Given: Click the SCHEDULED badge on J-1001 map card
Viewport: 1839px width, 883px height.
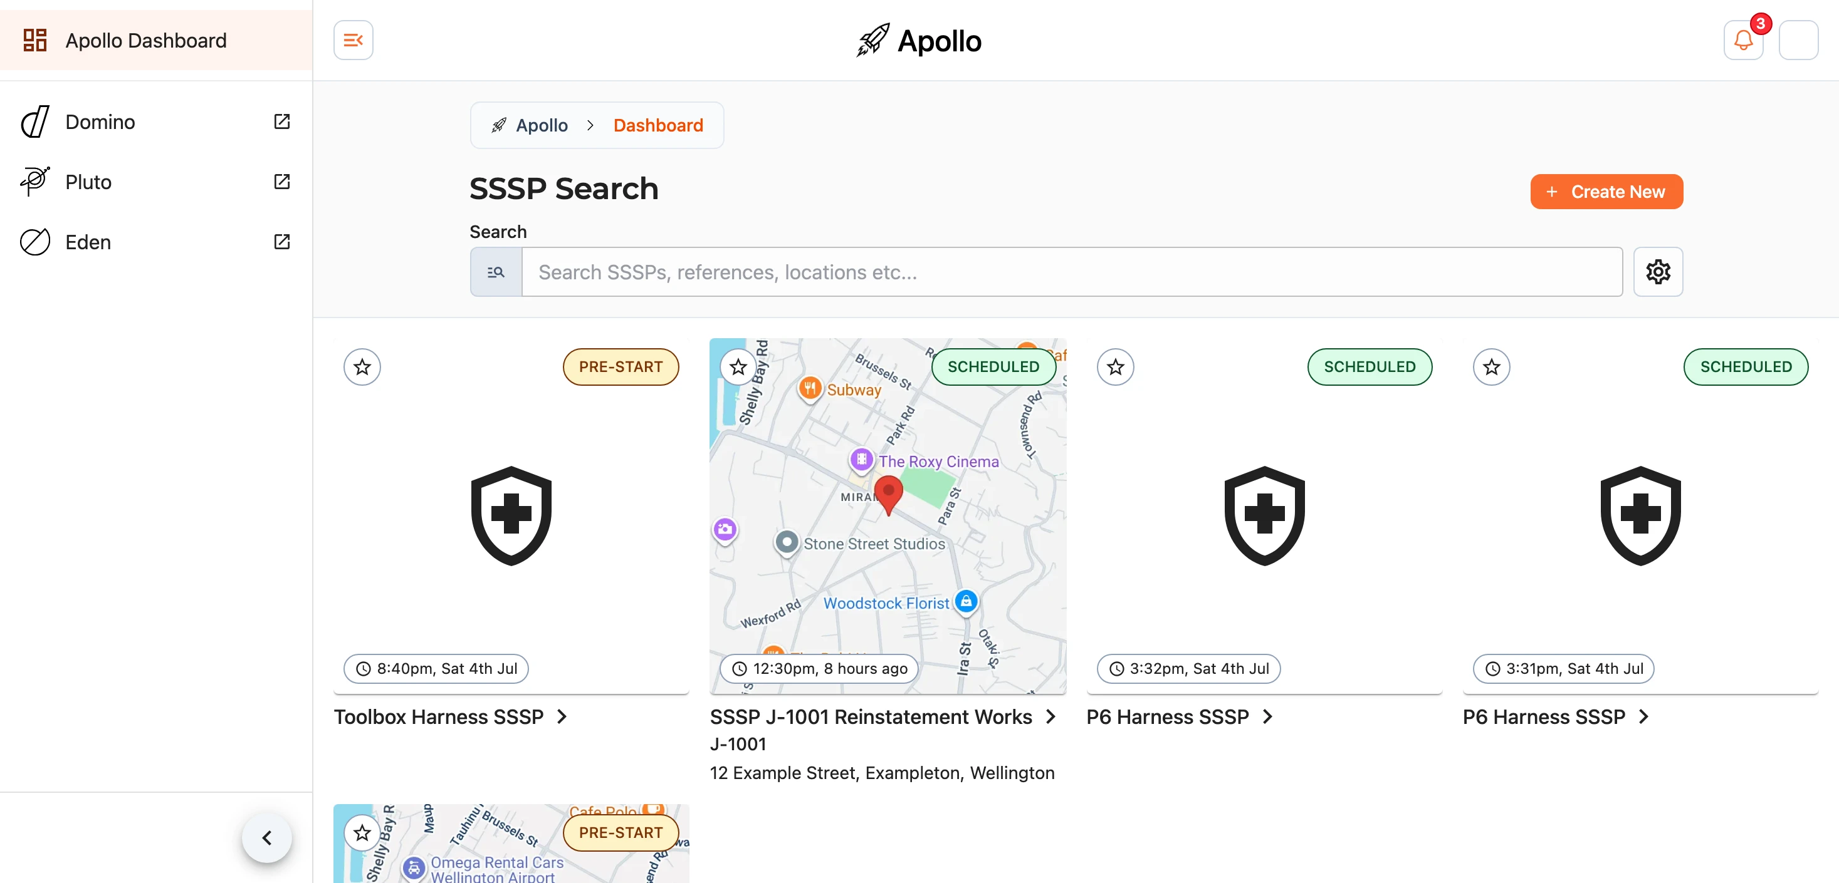Looking at the screenshot, I should (x=993, y=366).
